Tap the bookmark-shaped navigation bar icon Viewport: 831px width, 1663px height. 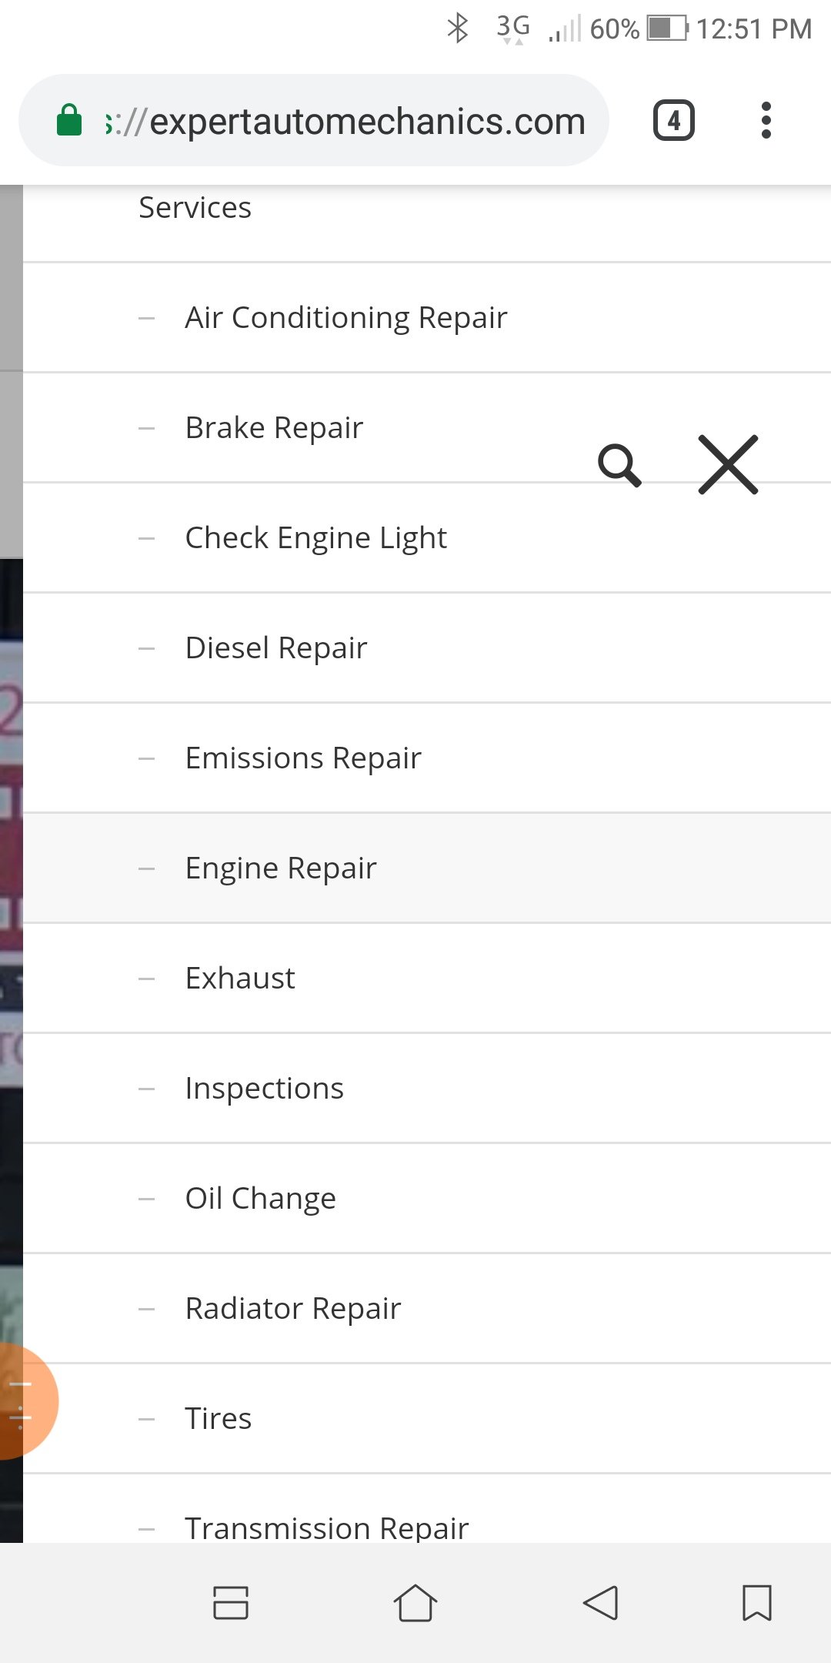pos(757,1603)
